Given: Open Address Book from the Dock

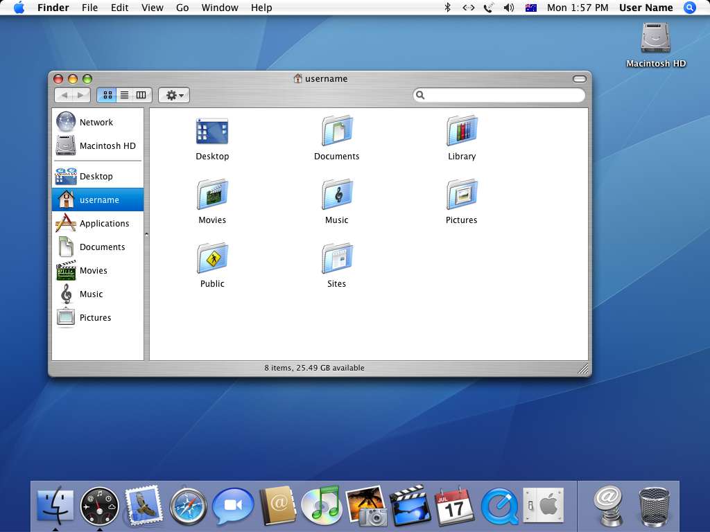Looking at the screenshot, I should pos(277,506).
